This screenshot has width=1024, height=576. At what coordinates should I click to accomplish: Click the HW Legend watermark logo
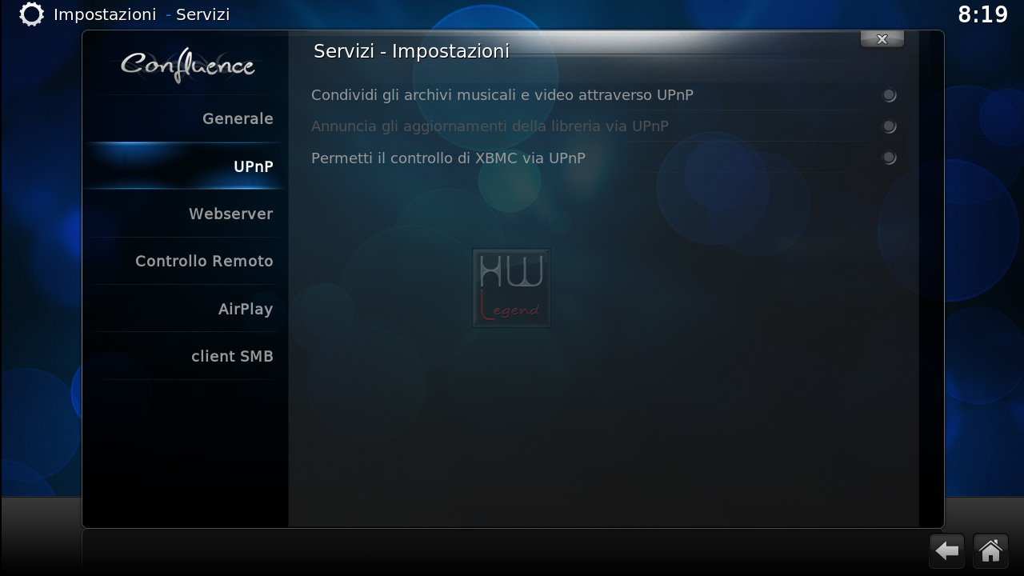click(x=511, y=288)
